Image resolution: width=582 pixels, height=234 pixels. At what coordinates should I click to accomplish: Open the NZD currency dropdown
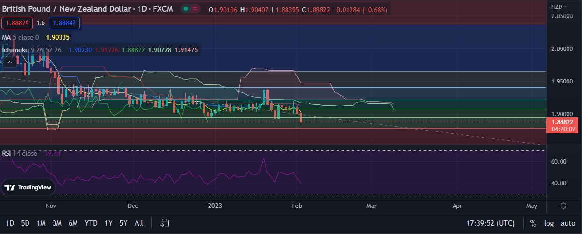(x=559, y=7)
